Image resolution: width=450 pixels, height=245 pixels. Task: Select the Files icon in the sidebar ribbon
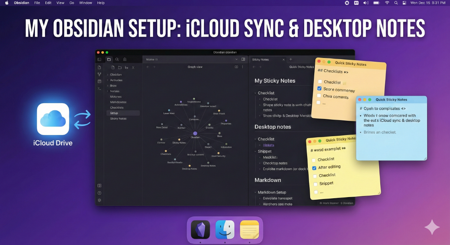[x=109, y=59]
